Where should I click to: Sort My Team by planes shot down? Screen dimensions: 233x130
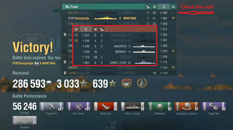pyautogui.click(x=155, y=7)
